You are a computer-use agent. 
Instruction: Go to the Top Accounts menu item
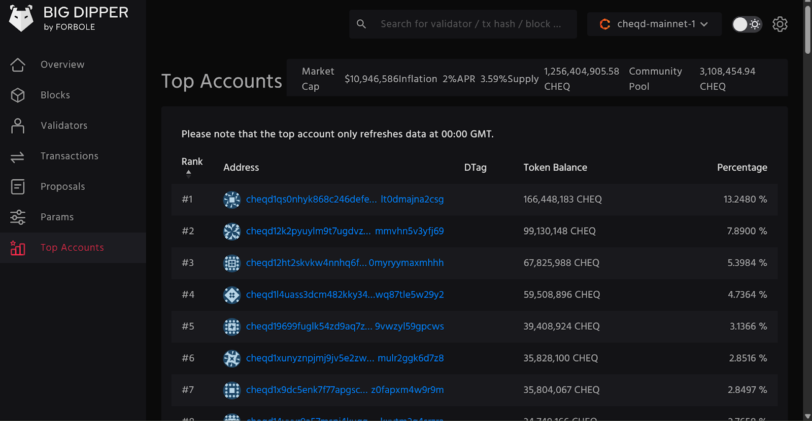point(72,247)
